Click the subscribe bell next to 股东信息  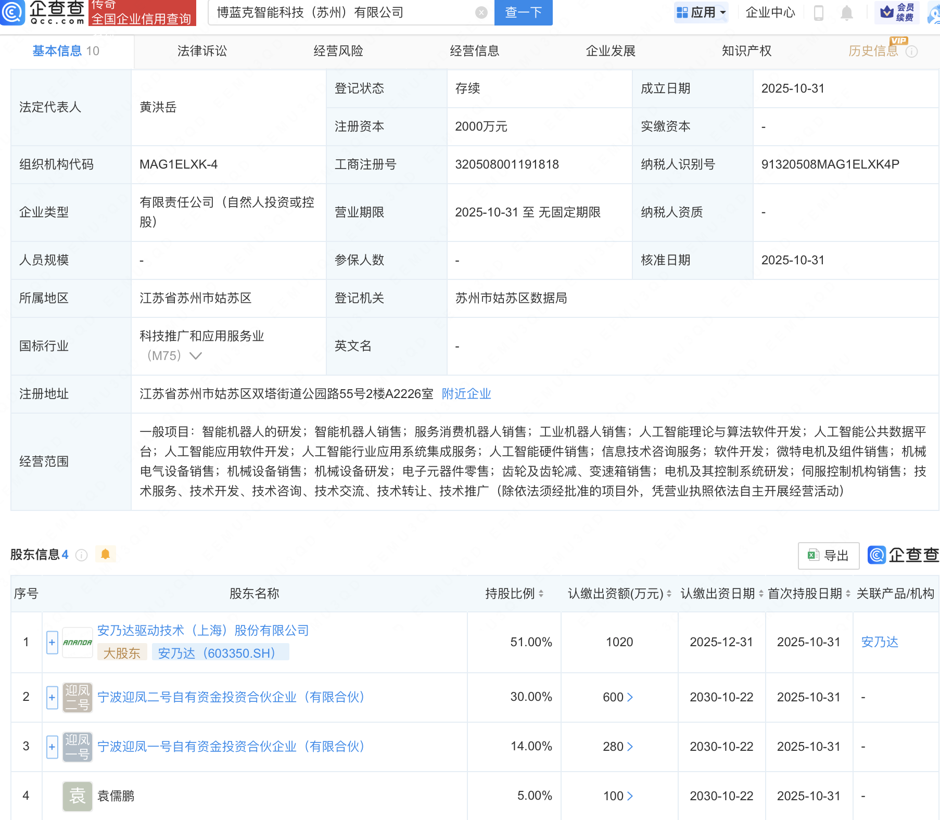coord(106,555)
